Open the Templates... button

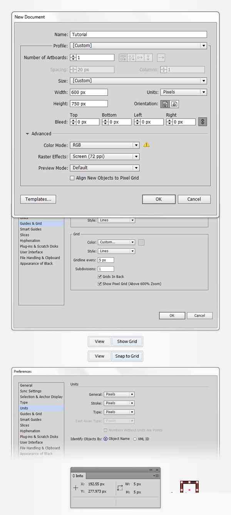[x=38, y=199]
